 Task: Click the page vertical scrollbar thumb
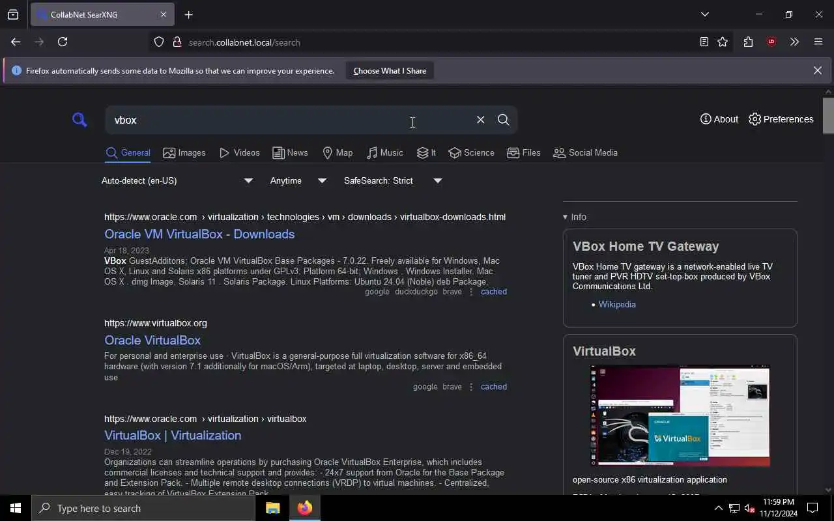tap(828, 115)
